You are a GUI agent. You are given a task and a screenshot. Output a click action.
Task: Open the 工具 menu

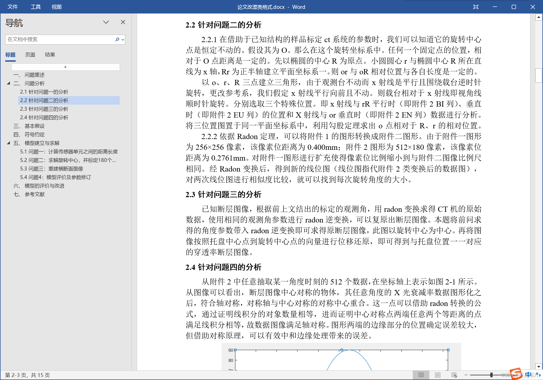coord(36,7)
